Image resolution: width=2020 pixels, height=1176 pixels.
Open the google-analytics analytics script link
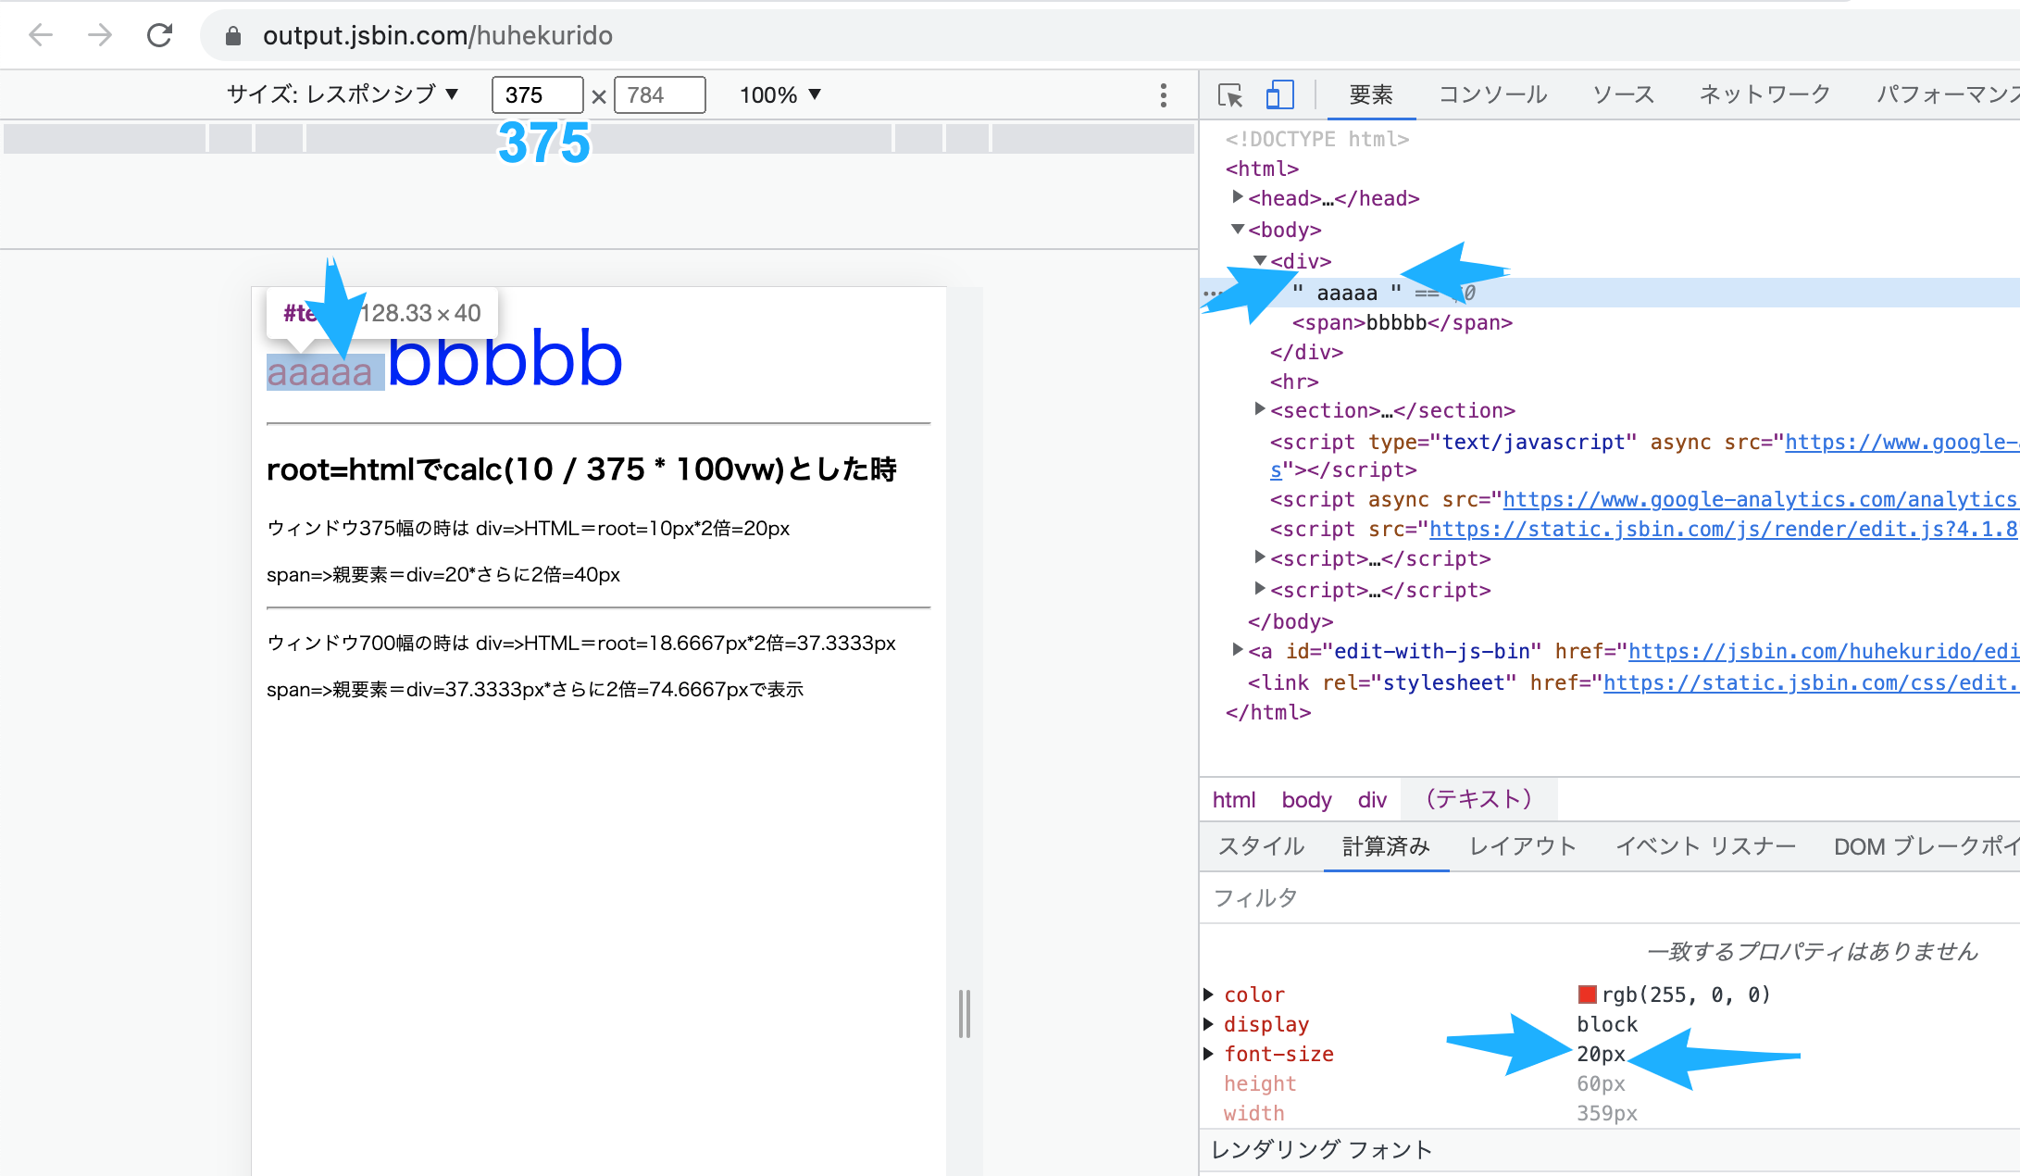click(1759, 500)
